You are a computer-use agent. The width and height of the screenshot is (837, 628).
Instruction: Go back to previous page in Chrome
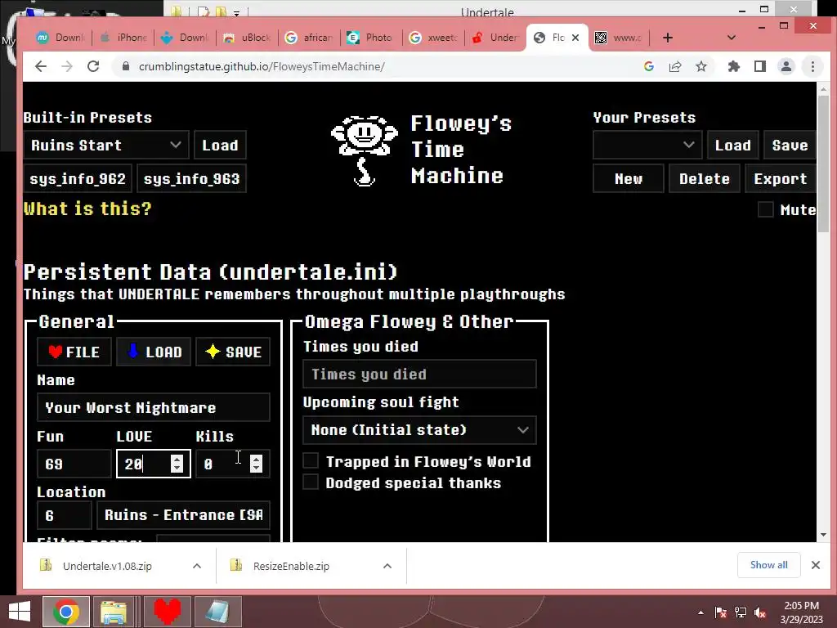(41, 66)
